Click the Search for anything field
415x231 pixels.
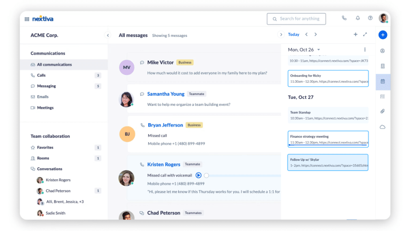point(296,19)
